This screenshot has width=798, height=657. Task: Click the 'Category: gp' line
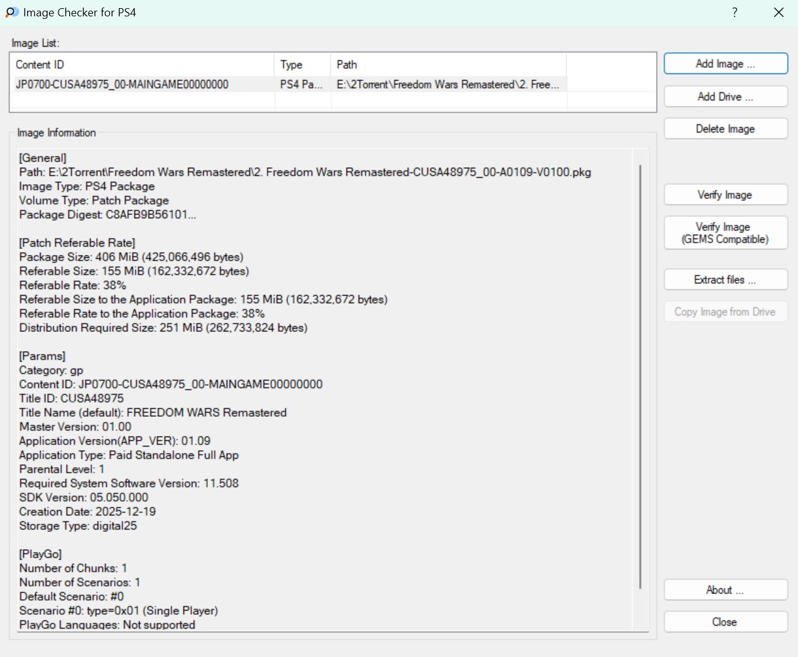pyautogui.click(x=52, y=370)
